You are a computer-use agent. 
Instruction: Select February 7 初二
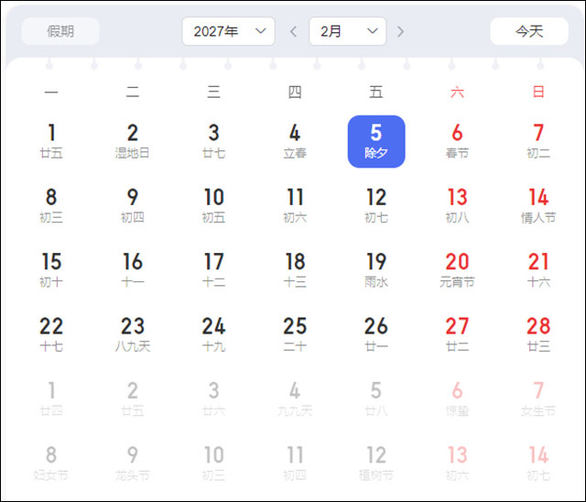click(x=538, y=142)
